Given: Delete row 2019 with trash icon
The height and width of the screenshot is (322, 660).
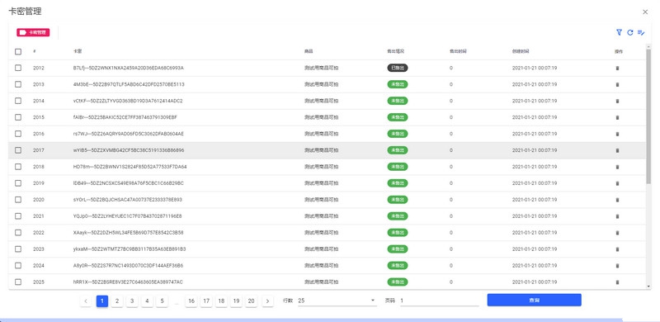Looking at the screenshot, I should pyautogui.click(x=617, y=183).
